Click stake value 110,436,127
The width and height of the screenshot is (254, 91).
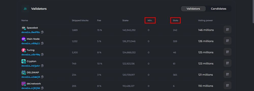[128, 86]
